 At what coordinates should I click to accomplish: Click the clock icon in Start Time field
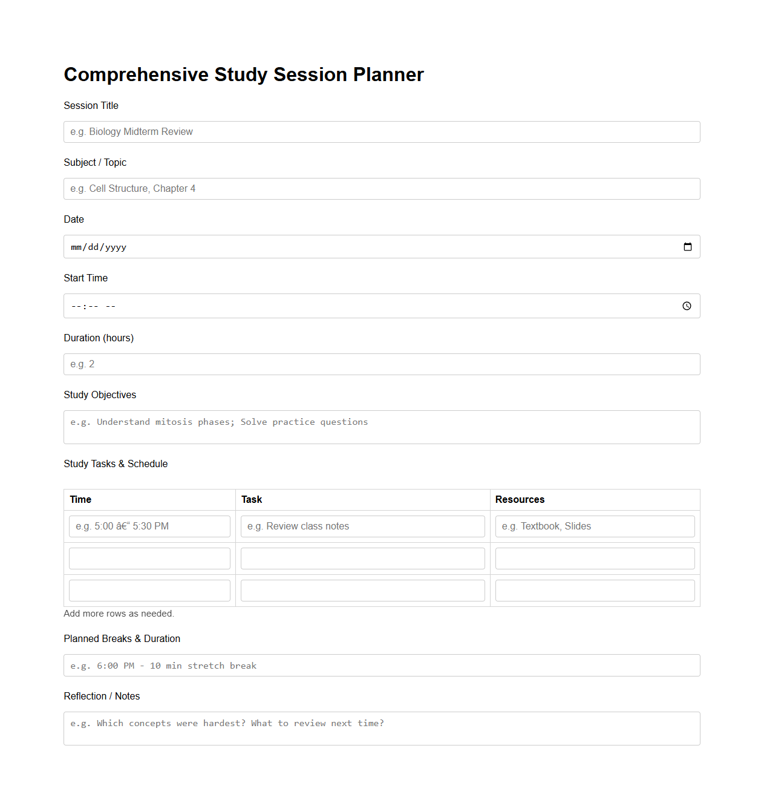(687, 306)
